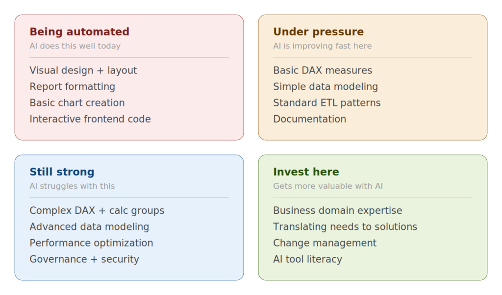Select the "Under pressure" card title

(318, 32)
